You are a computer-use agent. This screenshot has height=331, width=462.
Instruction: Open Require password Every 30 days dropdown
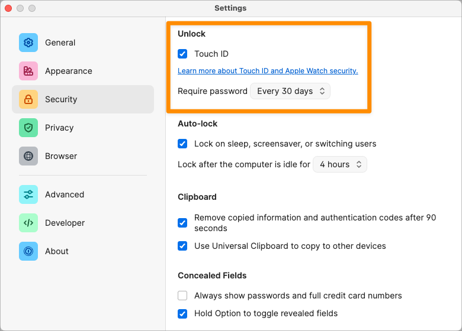click(x=290, y=91)
